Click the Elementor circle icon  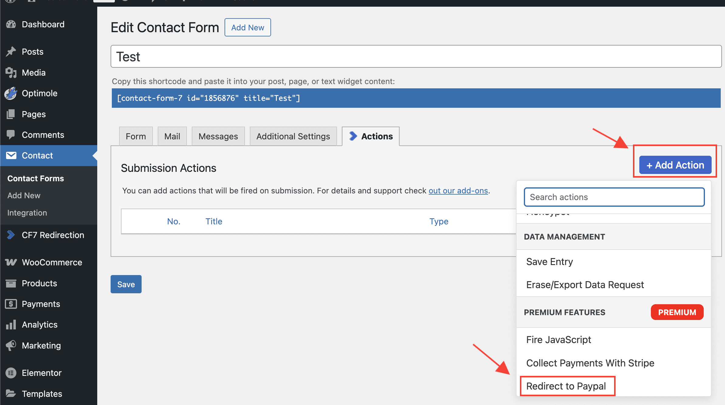[x=11, y=373]
